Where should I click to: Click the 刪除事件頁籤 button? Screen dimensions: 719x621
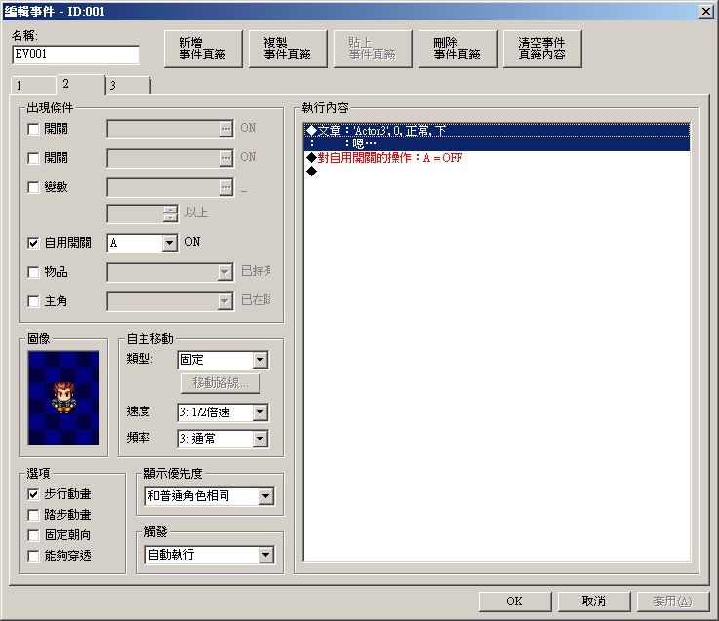coord(458,49)
